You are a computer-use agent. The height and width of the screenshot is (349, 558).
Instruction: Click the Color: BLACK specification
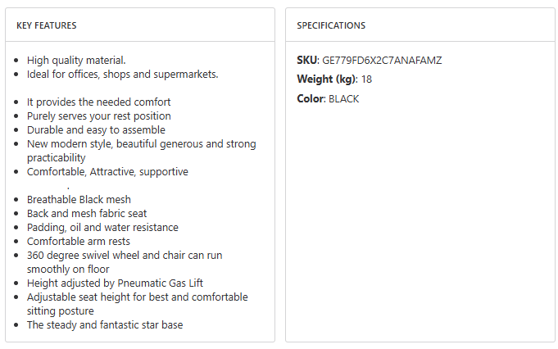pos(328,99)
